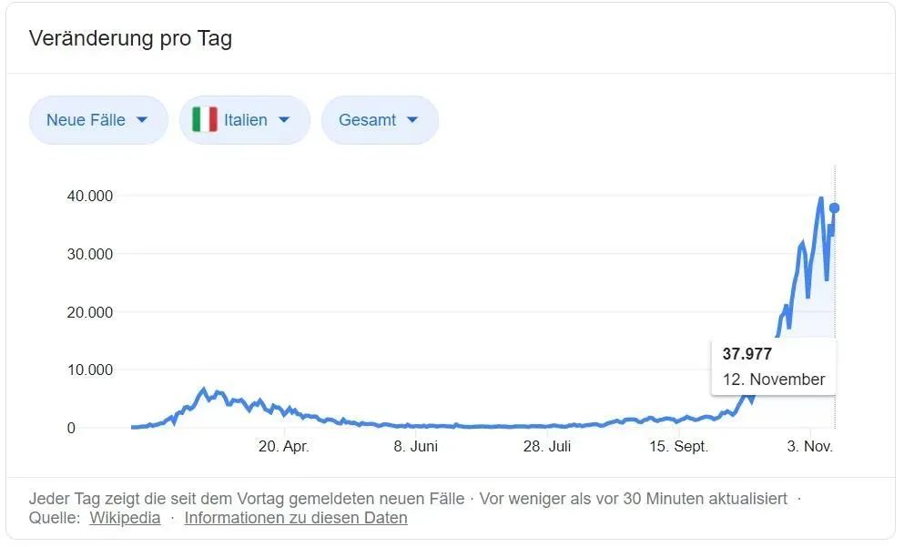Viewport: 904px width, 547px height.
Task: Open Informationen zu diesen Daten link
Action: pyautogui.click(x=296, y=518)
